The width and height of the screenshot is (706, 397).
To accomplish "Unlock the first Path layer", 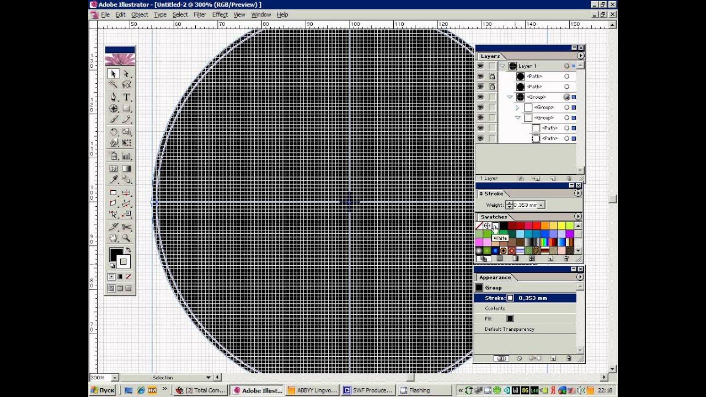I will pyautogui.click(x=492, y=76).
